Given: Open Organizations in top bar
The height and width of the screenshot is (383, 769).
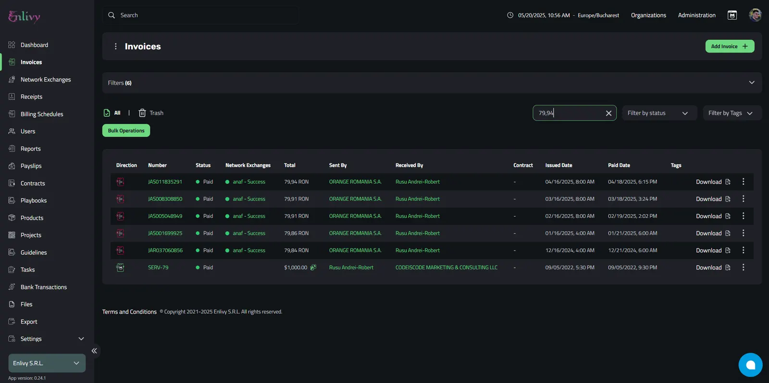Looking at the screenshot, I should pos(648,15).
